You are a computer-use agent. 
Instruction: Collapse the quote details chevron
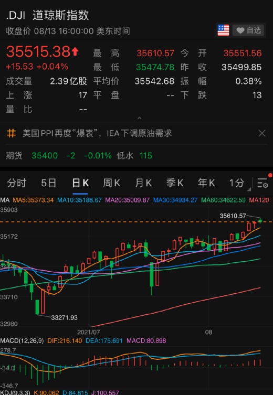click(x=139, y=118)
